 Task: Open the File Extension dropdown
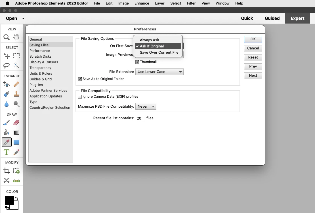click(159, 72)
